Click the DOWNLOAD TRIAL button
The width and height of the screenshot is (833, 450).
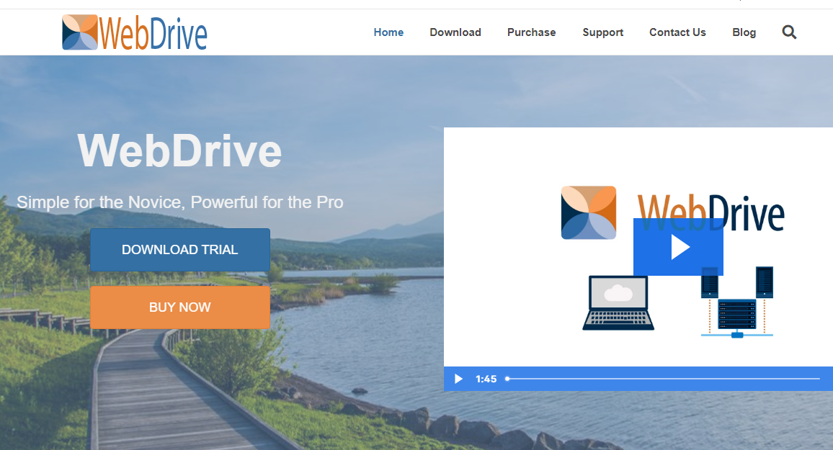180,250
